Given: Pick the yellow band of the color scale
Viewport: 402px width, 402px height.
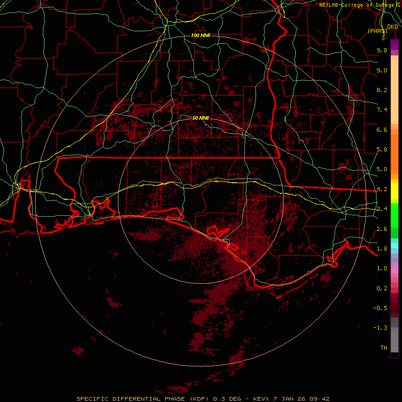Looking at the screenshot, I should (x=394, y=191).
